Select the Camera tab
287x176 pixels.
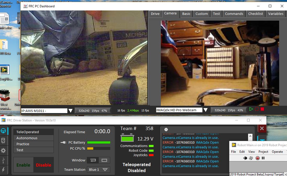pos(170,13)
